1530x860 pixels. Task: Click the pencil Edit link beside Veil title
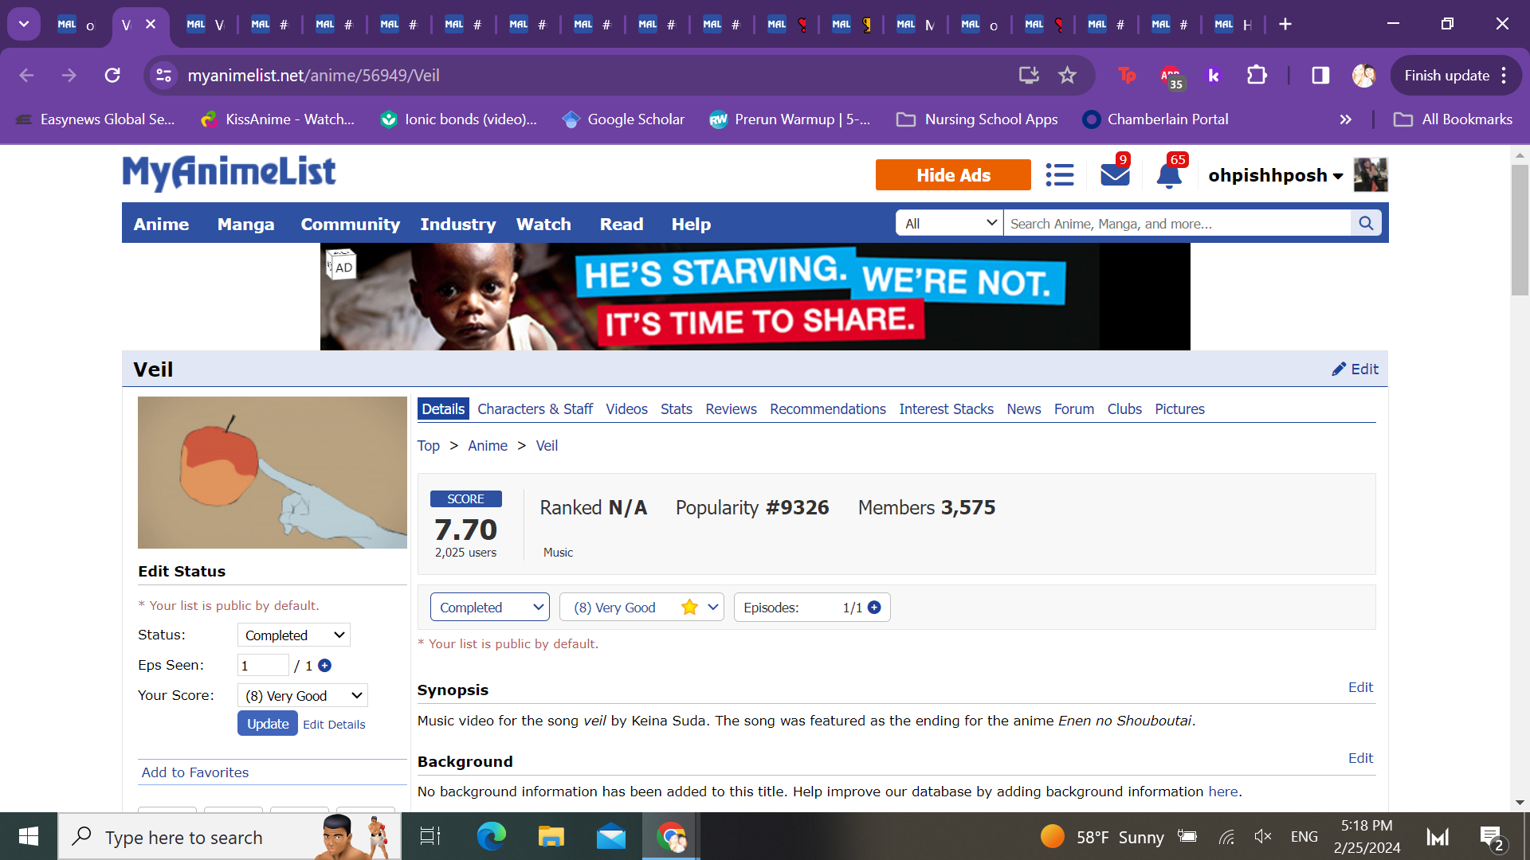[1355, 369]
